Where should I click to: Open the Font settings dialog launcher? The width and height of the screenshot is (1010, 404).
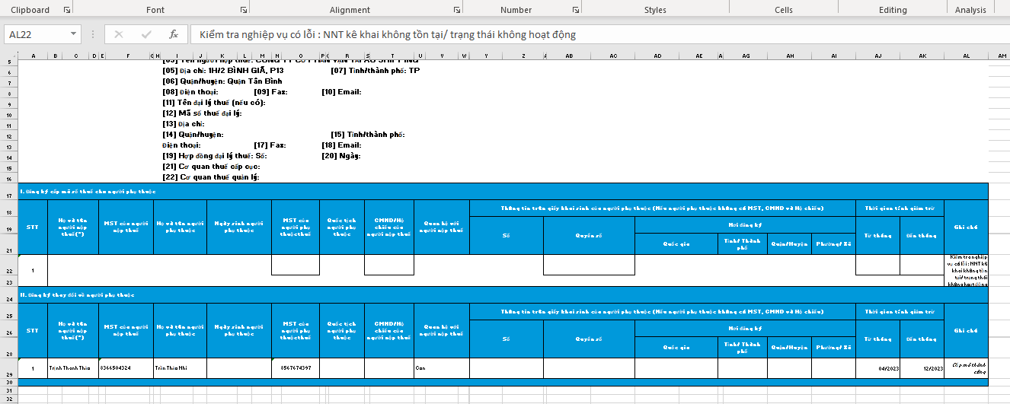tap(243, 10)
